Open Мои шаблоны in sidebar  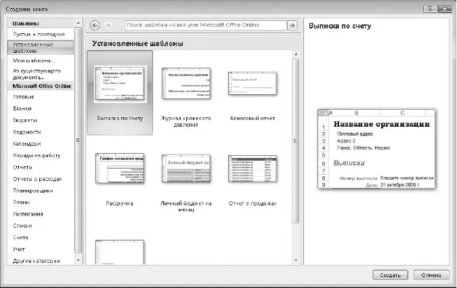tap(35, 60)
